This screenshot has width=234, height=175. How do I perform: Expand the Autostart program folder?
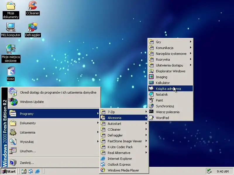[x=124, y=123]
